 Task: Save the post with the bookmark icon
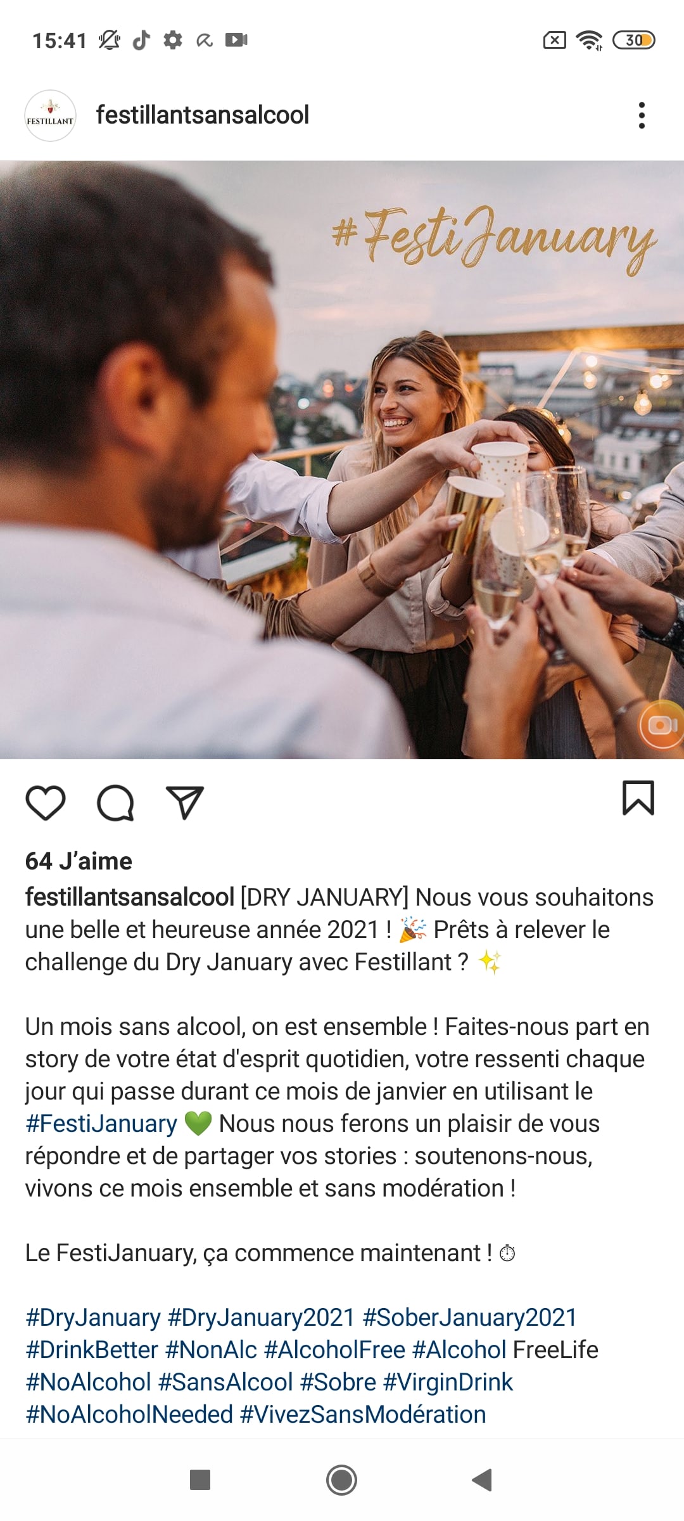pos(638,798)
